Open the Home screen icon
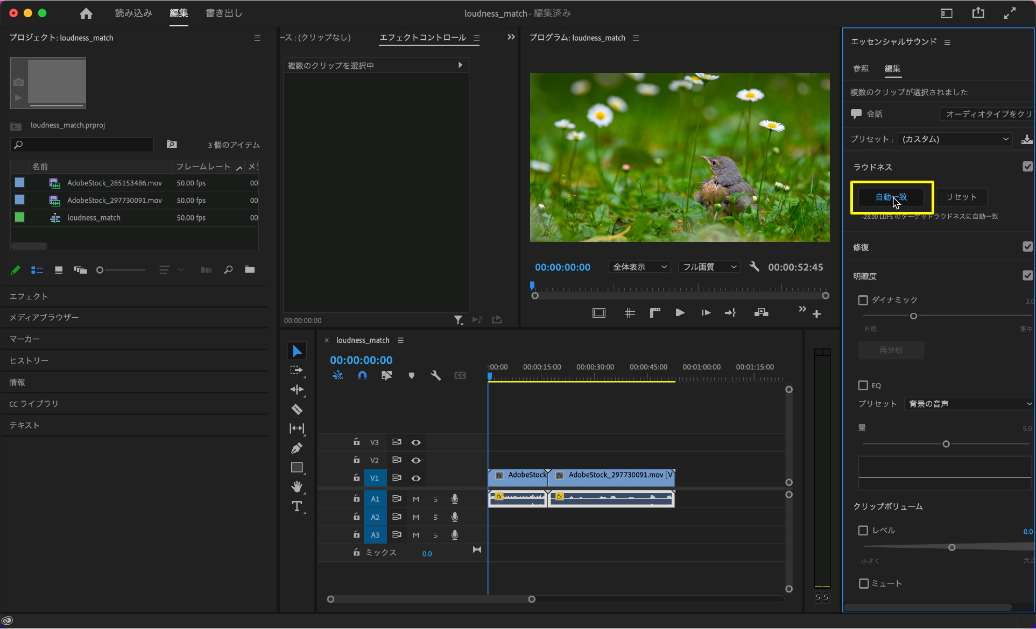 click(x=86, y=13)
